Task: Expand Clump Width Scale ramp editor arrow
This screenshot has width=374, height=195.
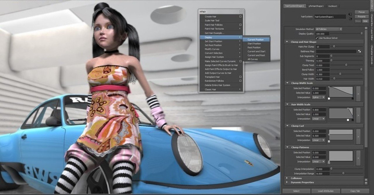Action: tap(358, 94)
